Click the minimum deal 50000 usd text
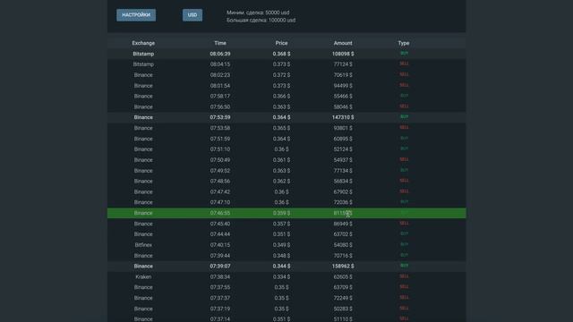573x322 pixels. (258, 13)
